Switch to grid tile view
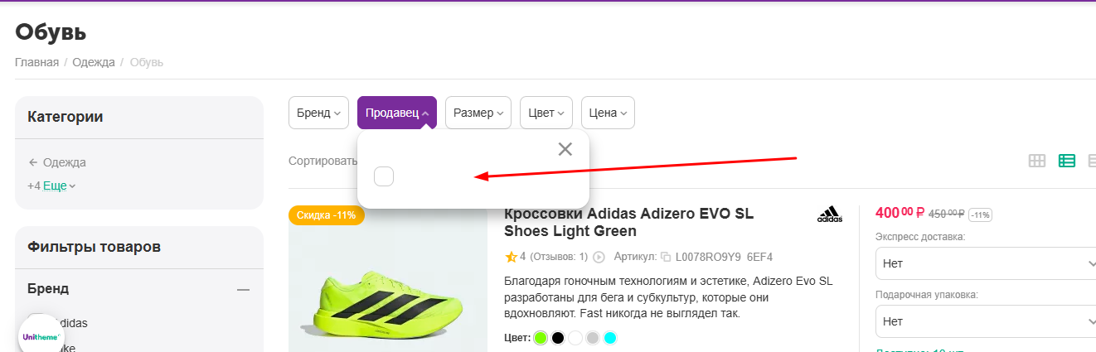 coord(1036,162)
